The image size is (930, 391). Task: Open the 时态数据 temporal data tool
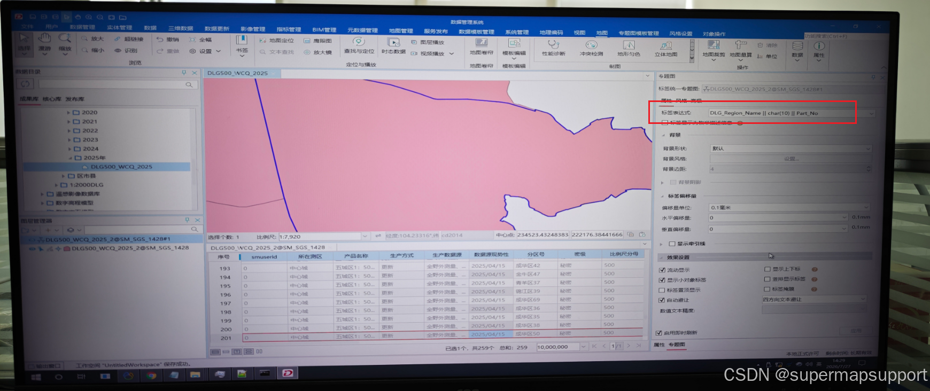(x=393, y=46)
